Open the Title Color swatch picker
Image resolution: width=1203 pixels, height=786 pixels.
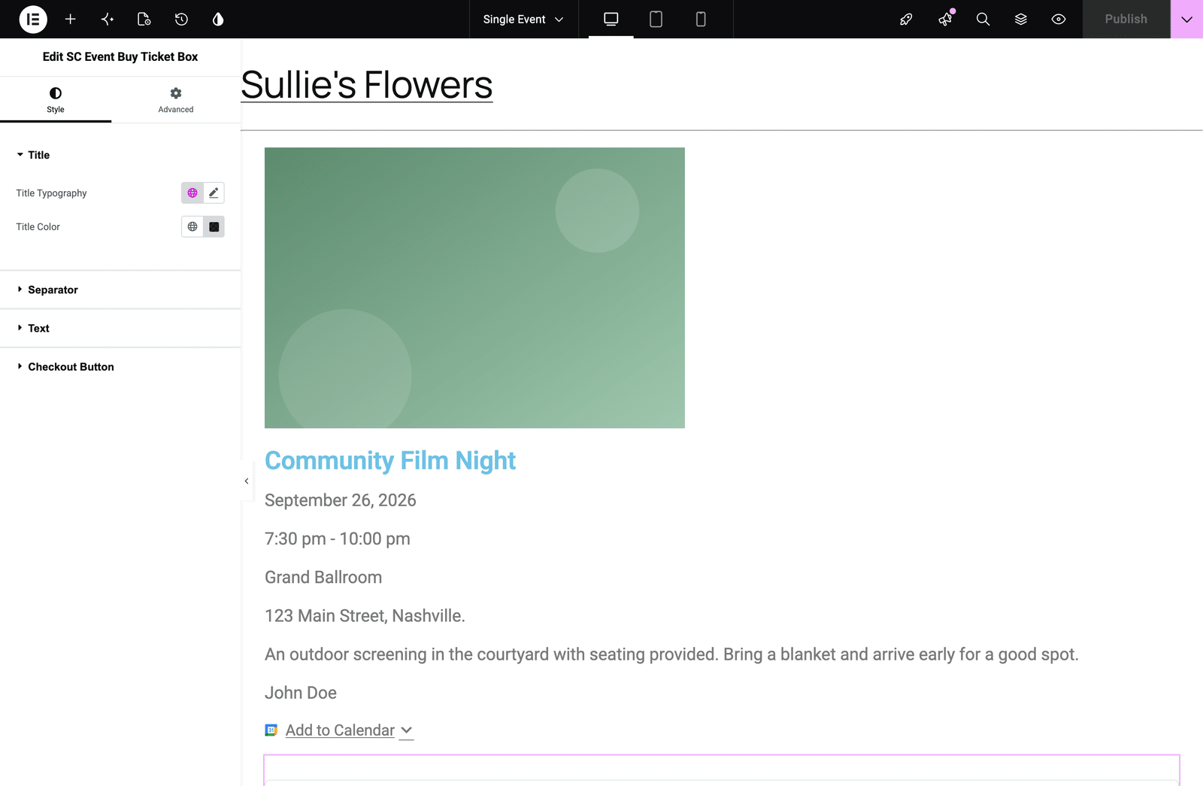[214, 226]
